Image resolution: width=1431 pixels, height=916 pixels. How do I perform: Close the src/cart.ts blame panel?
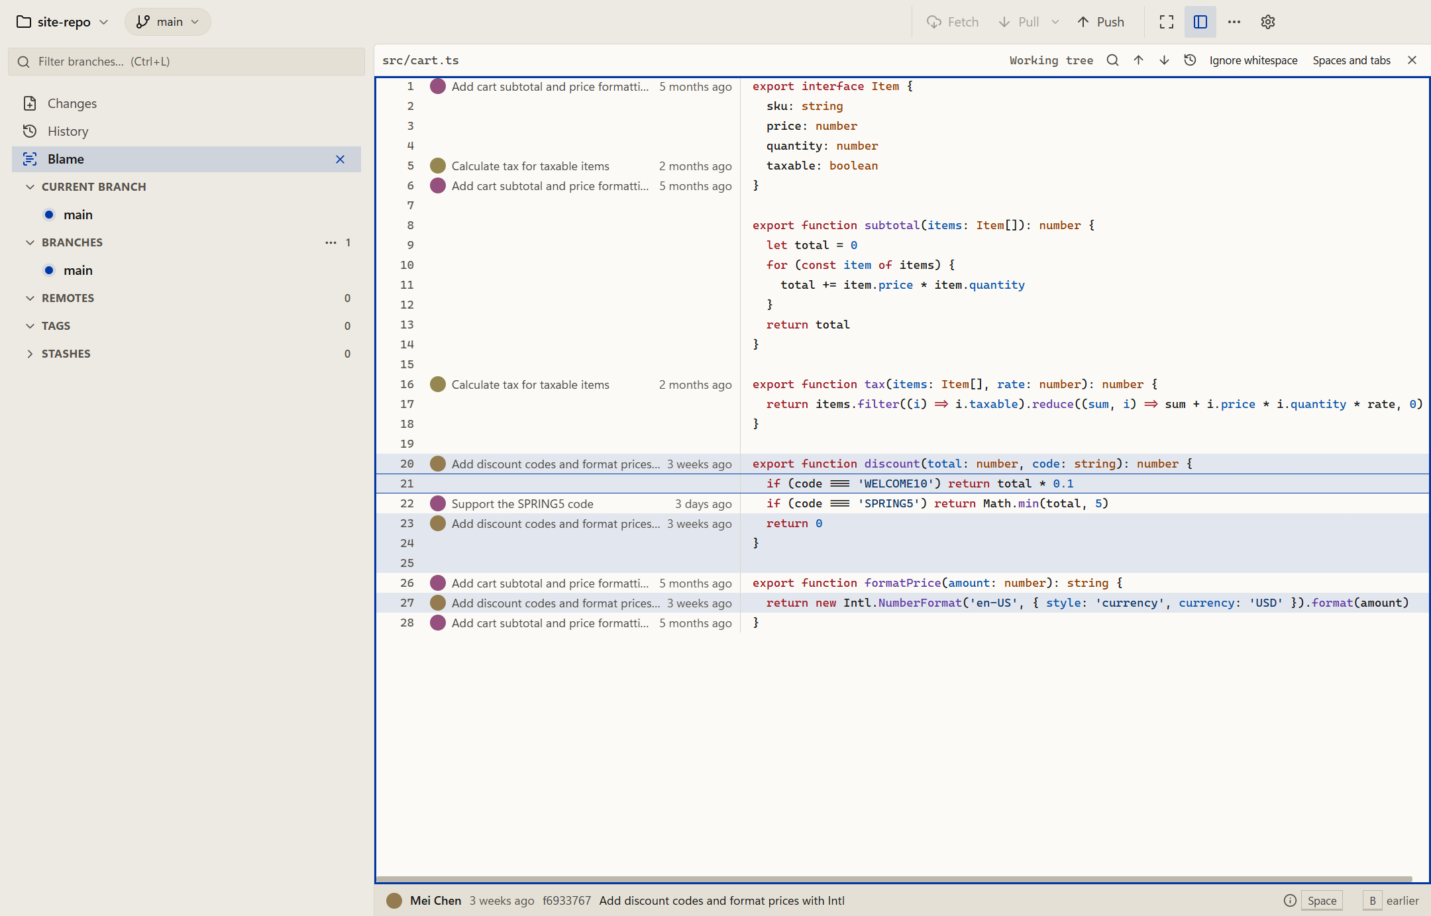click(x=1412, y=60)
